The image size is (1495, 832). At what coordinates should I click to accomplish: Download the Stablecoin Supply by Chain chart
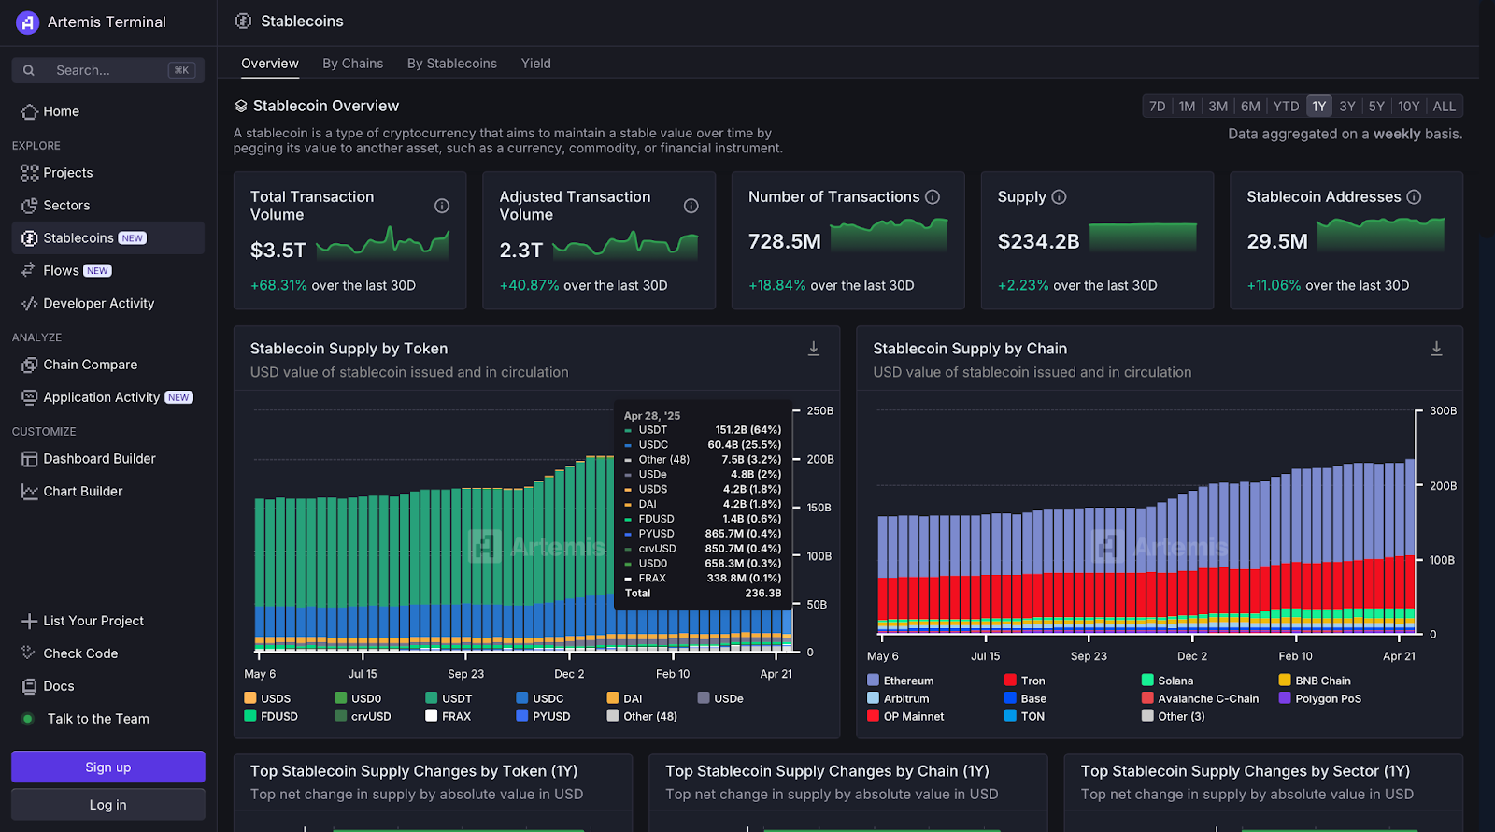(1437, 349)
